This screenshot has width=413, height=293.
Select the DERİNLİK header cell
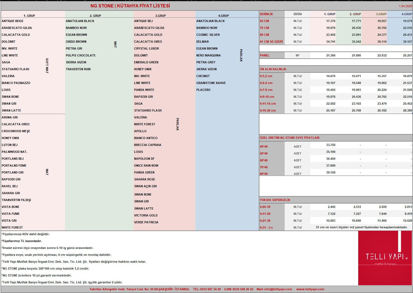tap(267, 14)
